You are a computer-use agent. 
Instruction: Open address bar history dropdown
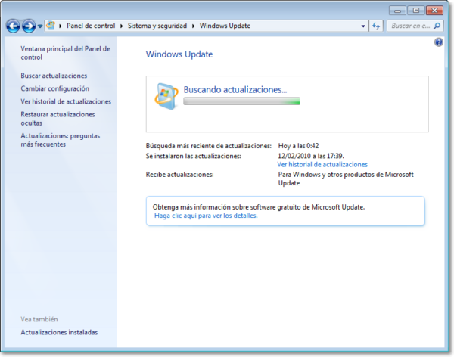click(363, 26)
